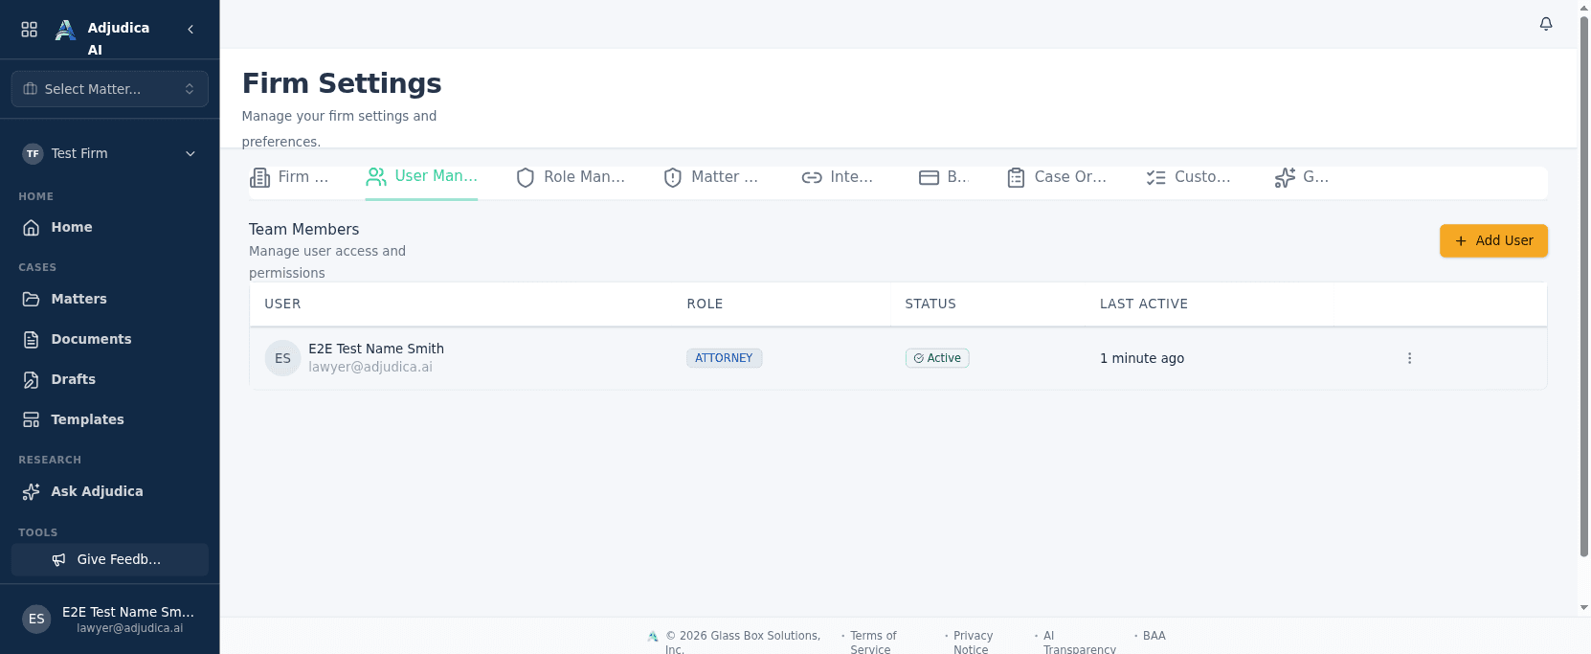
Task: Click the ATTORNEY role badge
Action: (724, 358)
